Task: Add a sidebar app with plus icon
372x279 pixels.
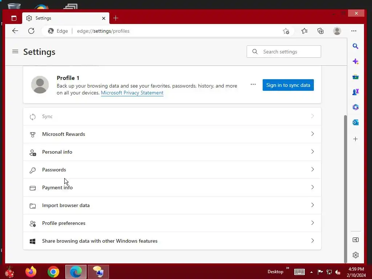Action: pos(355,139)
